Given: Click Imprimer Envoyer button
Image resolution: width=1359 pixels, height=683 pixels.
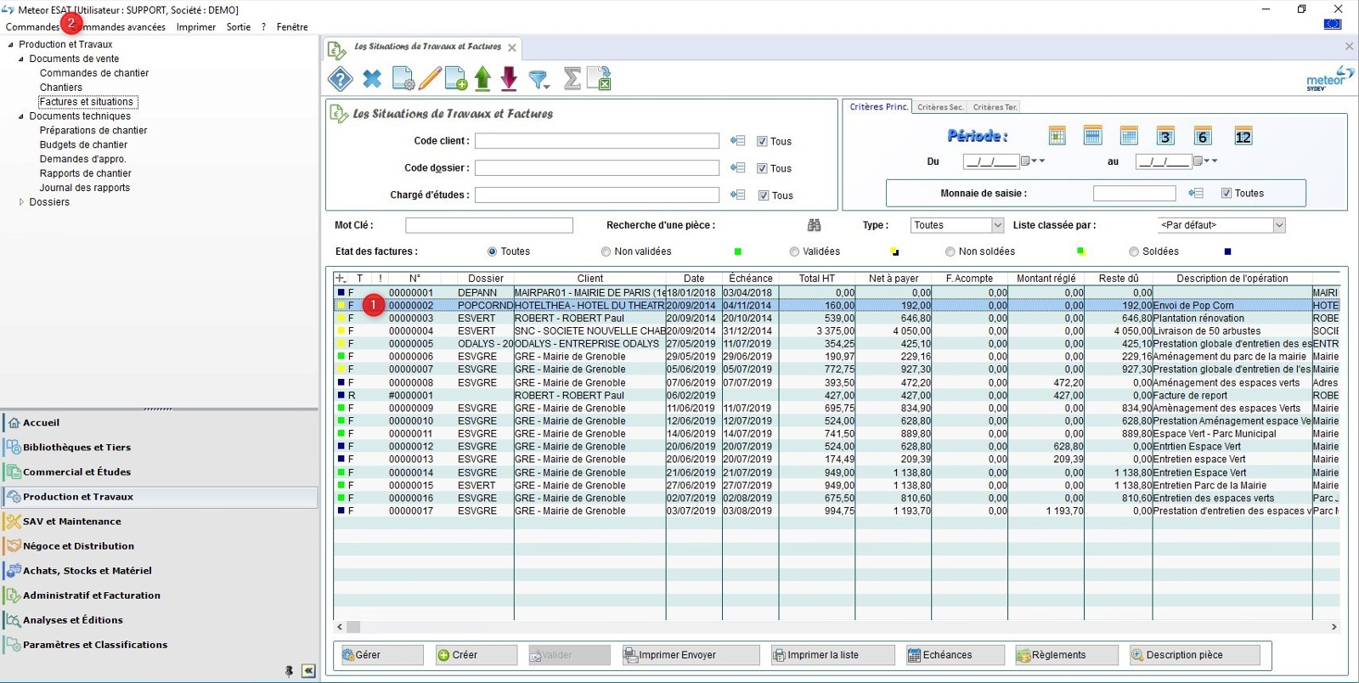Looking at the screenshot, I should tap(691, 655).
